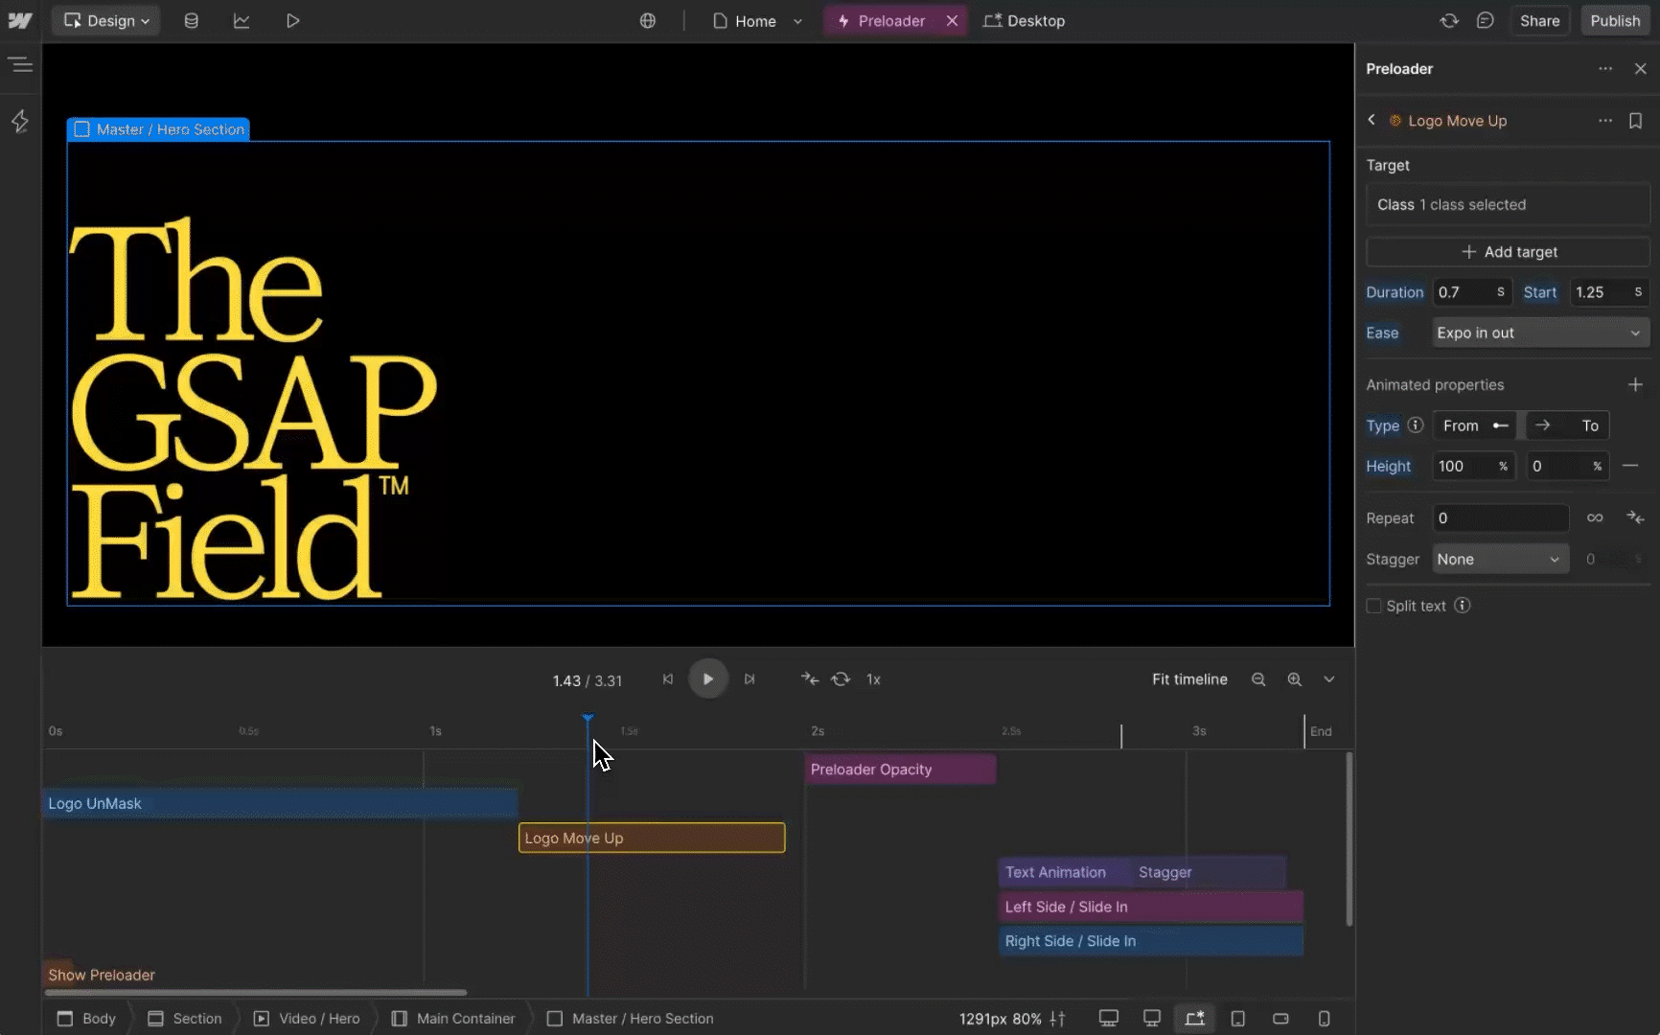Jump to timeline start
The height and width of the screenshot is (1035, 1660).
pos(668,678)
